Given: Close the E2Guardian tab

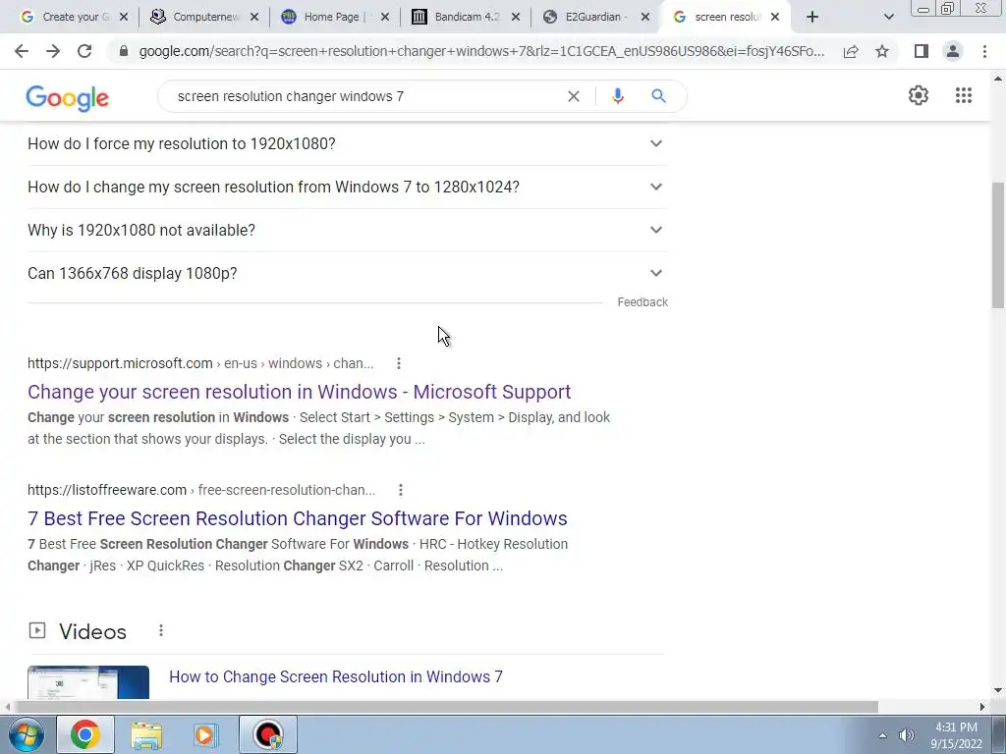Looking at the screenshot, I should [645, 18].
